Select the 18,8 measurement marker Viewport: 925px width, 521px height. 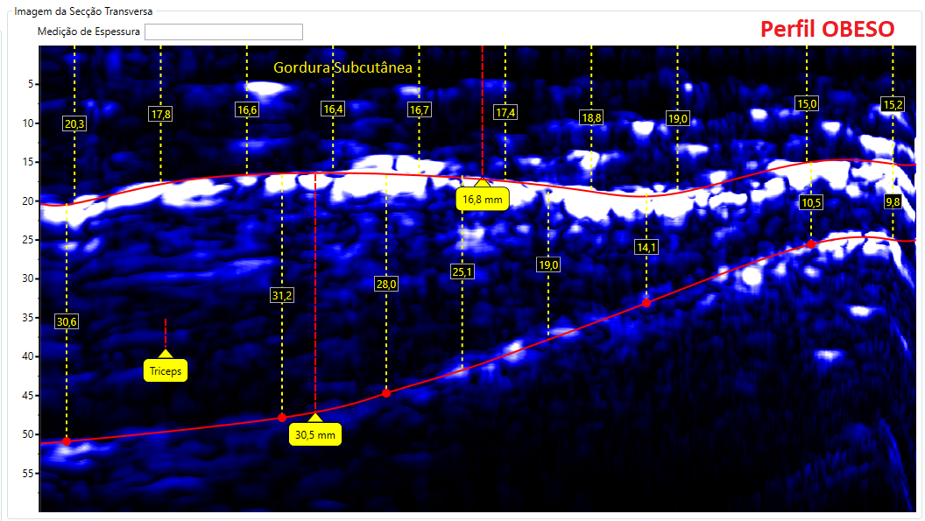pos(592,116)
